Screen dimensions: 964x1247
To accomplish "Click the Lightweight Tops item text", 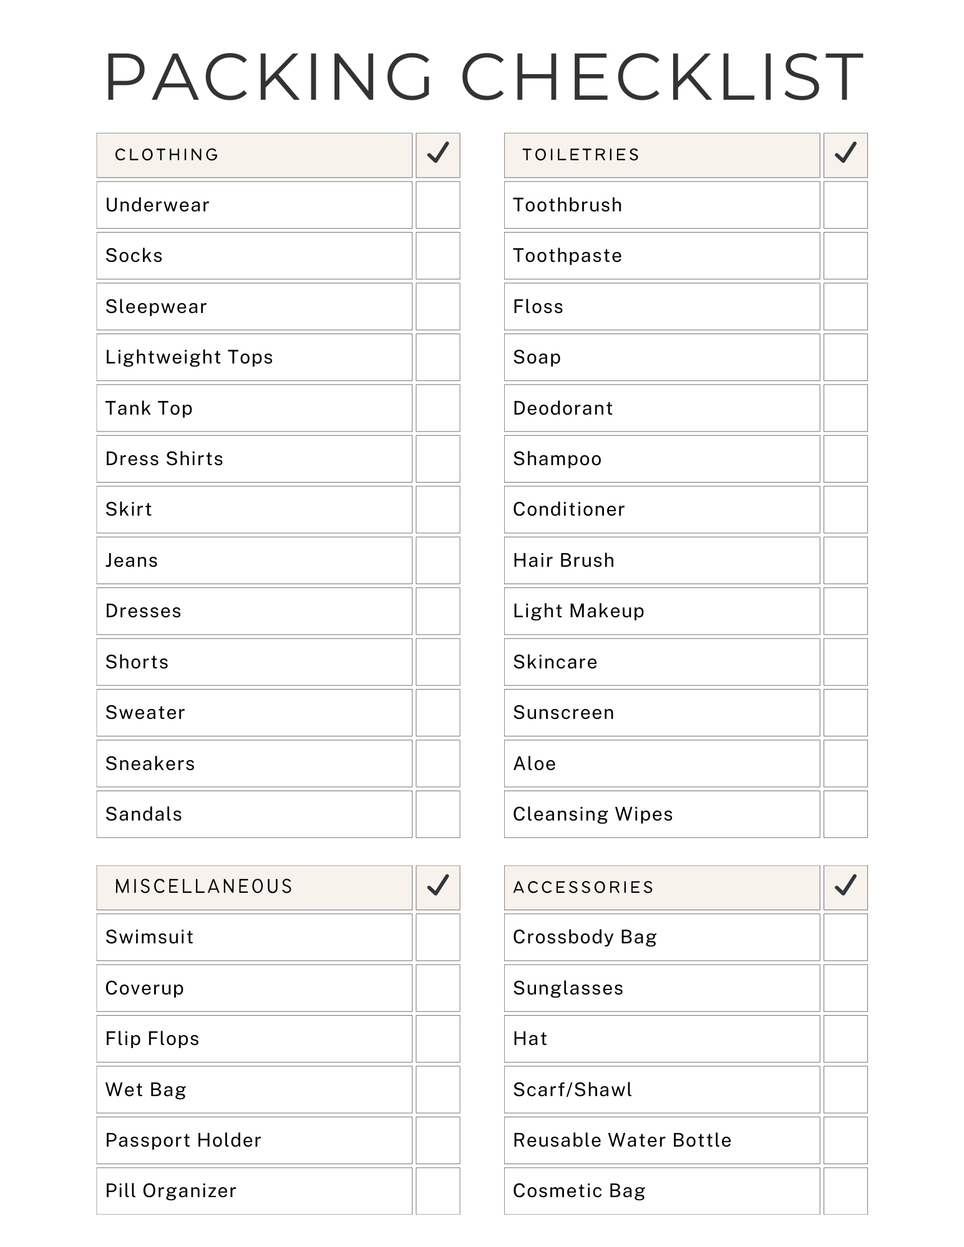I will coord(189,357).
